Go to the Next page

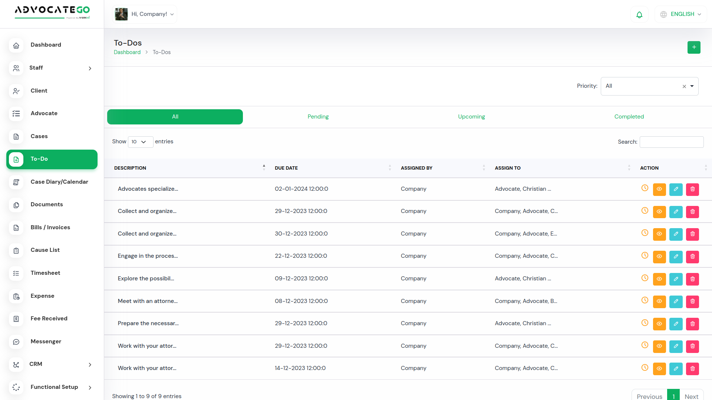click(x=691, y=396)
